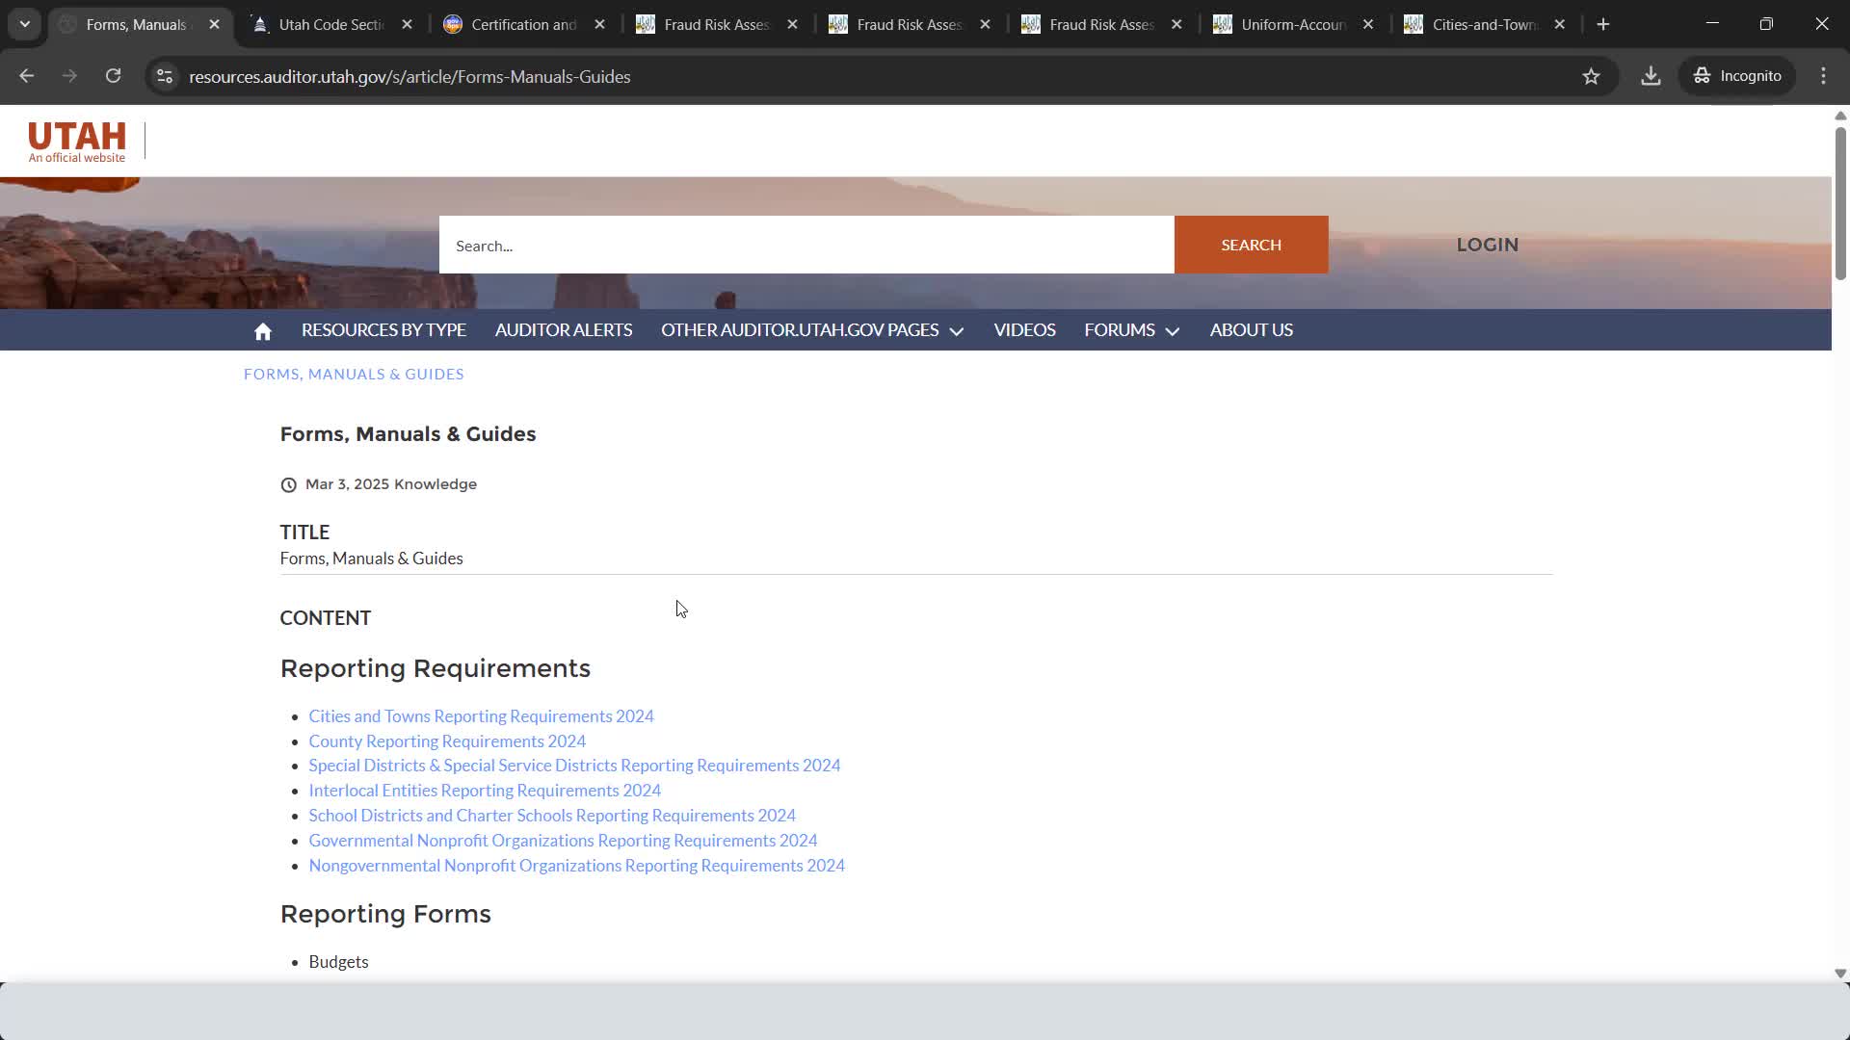Select AUDITOR ALERTS in the navigation menu
Screen dimensions: 1850x1040
click(x=563, y=329)
